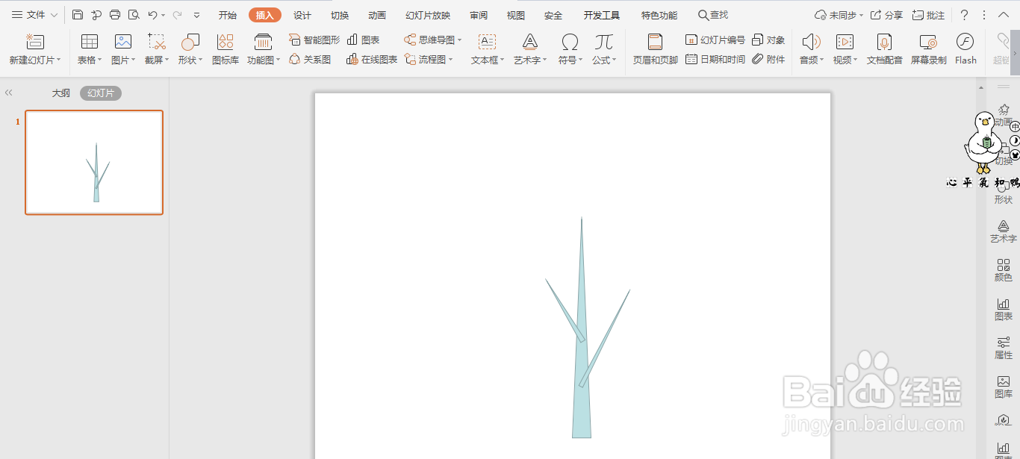
Task: Switch to 幻灯片 thumbnails view
Action: [101, 93]
